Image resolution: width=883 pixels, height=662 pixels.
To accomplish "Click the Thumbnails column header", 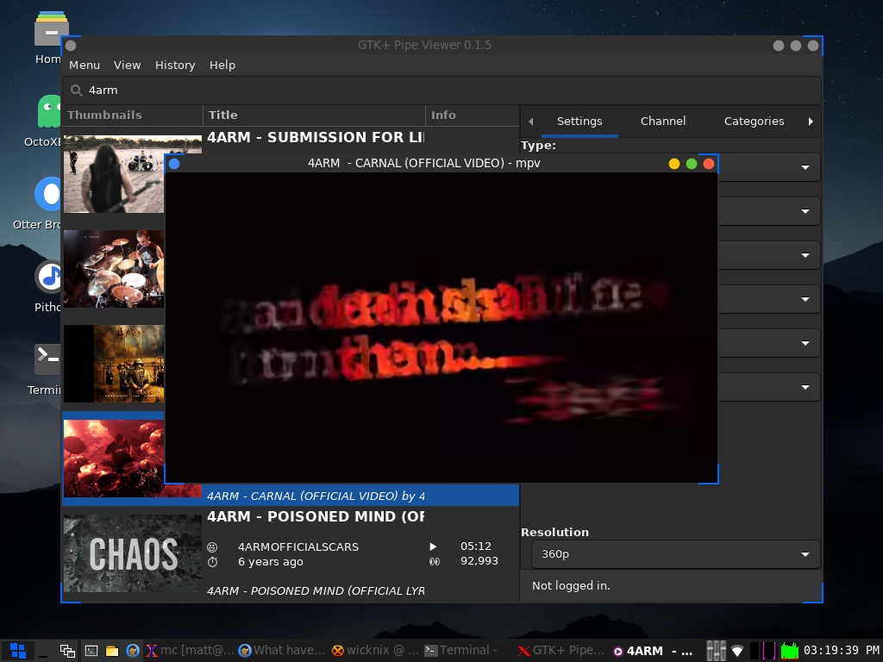I will [x=132, y=116].
